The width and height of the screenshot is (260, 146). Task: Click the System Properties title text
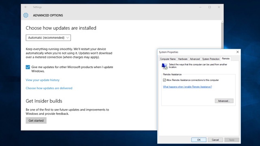click(x=169, y=52)
